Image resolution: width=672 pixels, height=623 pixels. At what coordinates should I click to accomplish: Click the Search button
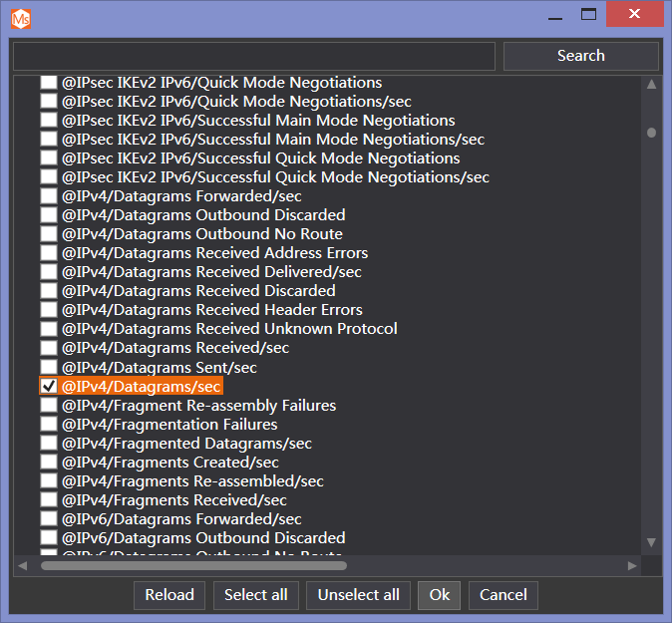click(580, 56)
